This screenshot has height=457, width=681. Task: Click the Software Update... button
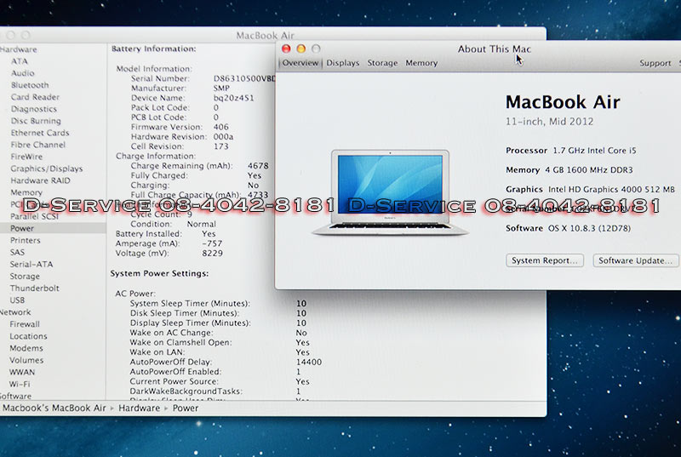coord(635,260)
